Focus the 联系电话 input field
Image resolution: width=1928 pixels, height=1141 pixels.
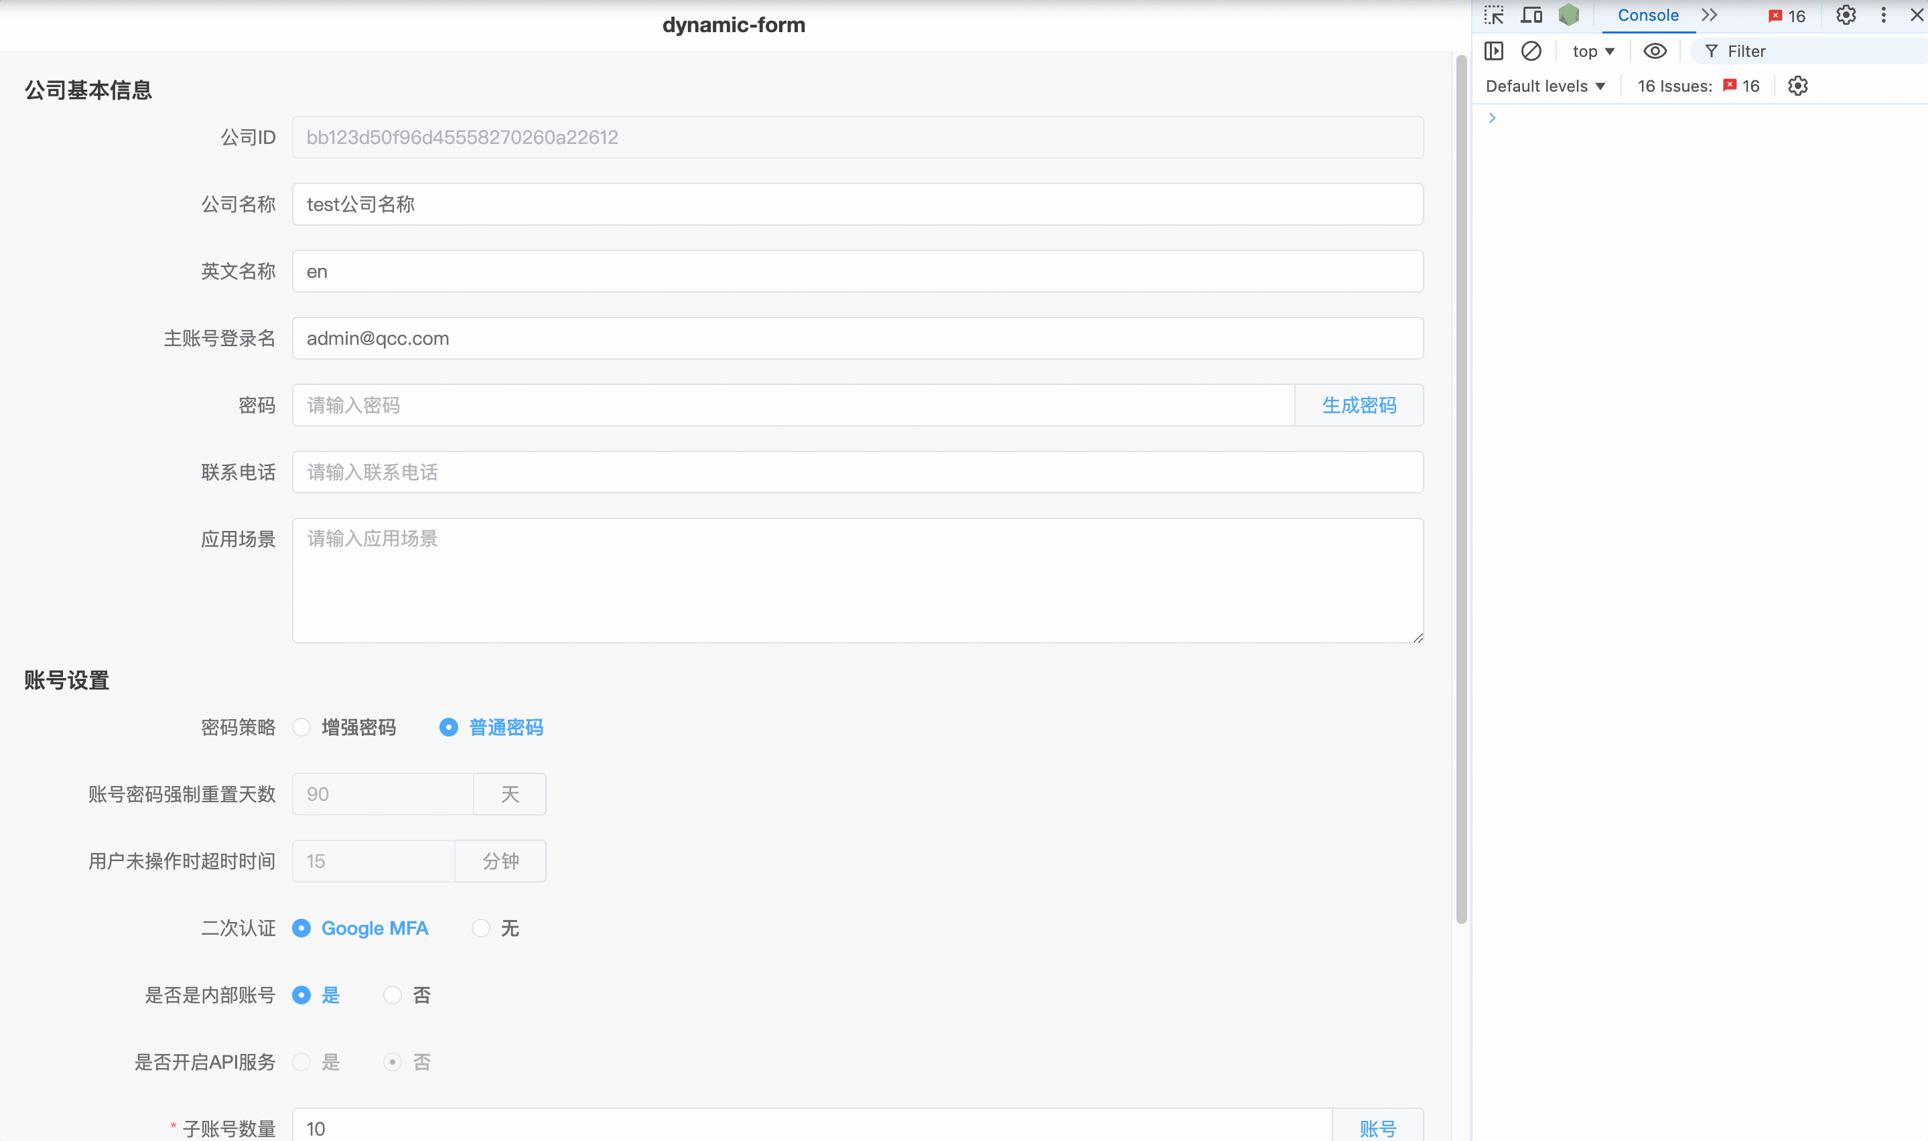[857, 472]
